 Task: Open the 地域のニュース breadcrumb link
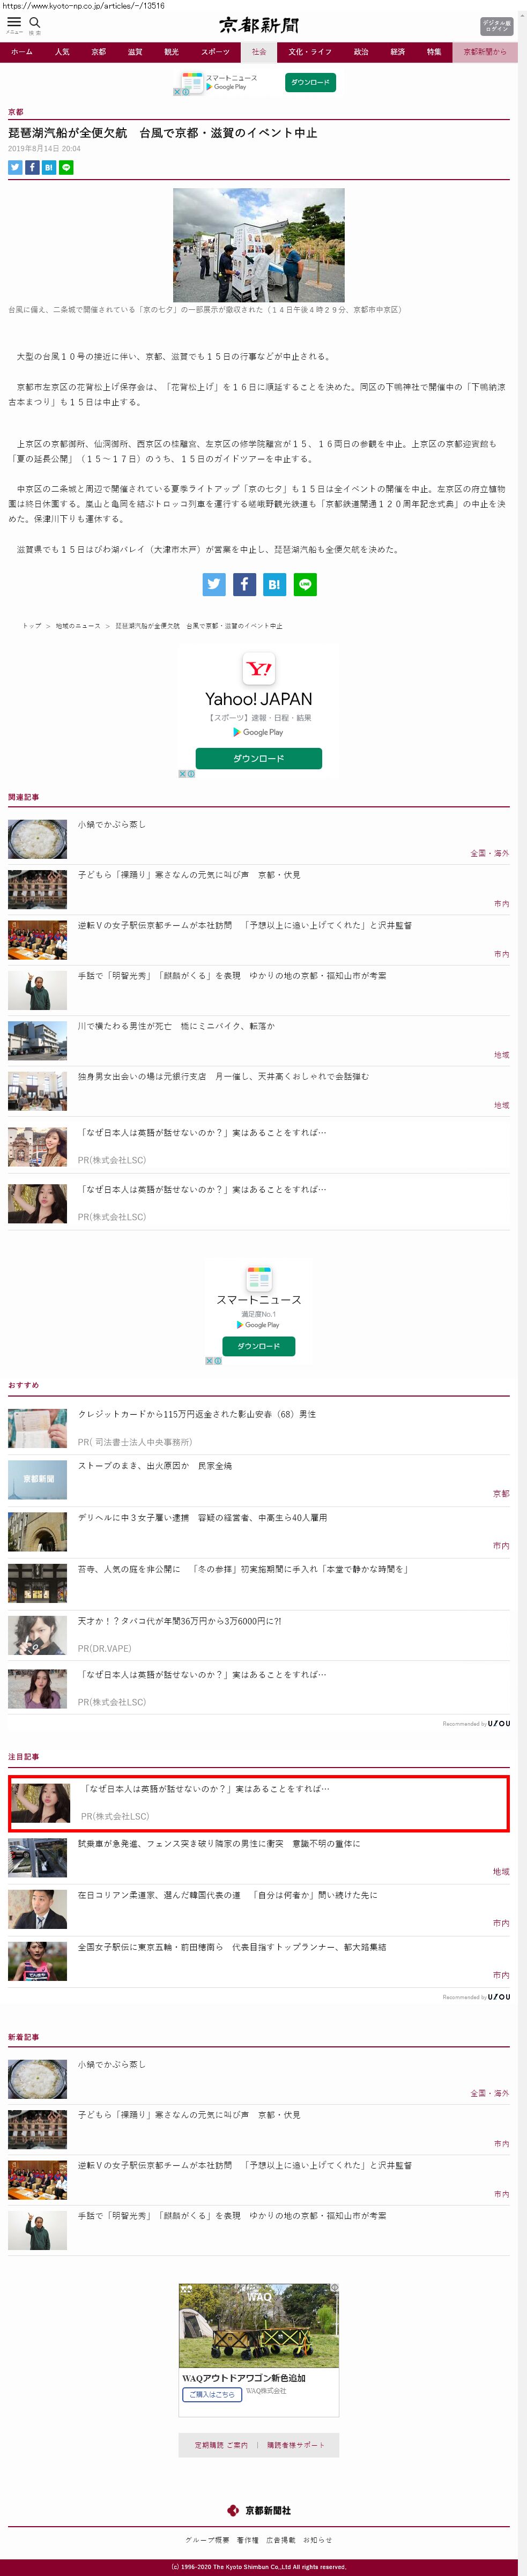[x=78, y=626]
